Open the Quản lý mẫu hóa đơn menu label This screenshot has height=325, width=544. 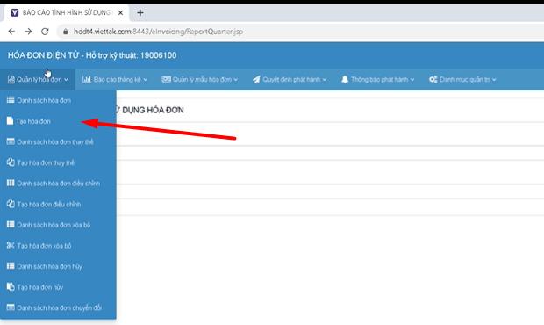(x=202, y=80)
